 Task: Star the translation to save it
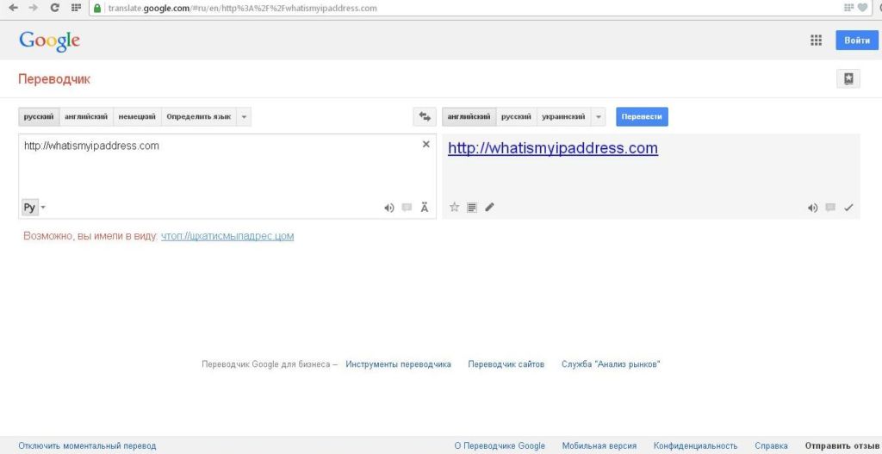click(x=455, y=208)
